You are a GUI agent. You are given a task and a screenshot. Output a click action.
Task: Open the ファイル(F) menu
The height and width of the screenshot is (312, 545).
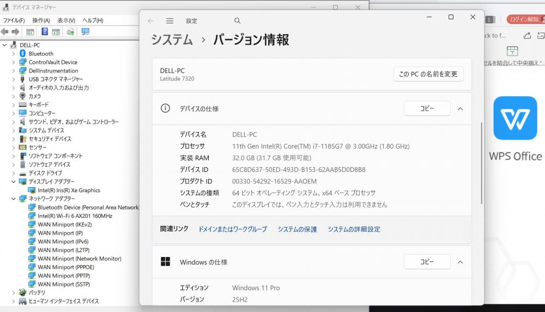click(14, 20)
